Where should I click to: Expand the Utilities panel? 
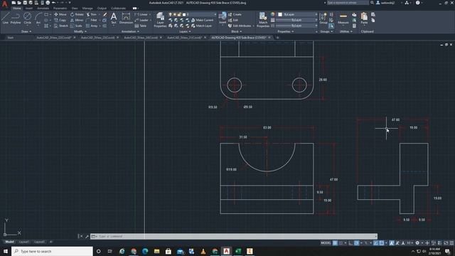(x=346, y=31)
